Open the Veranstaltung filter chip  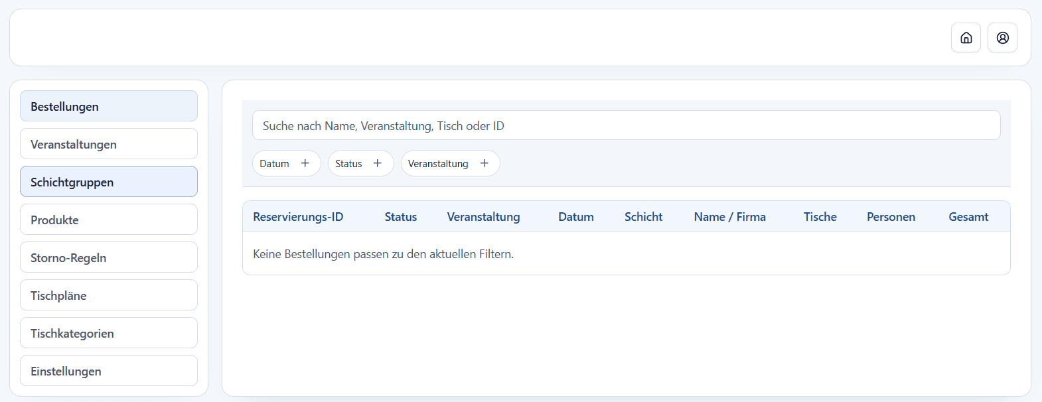coord(451,163)
